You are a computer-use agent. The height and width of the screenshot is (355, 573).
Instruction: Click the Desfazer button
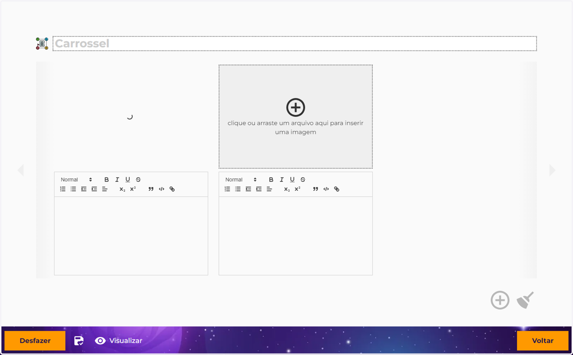35,341
